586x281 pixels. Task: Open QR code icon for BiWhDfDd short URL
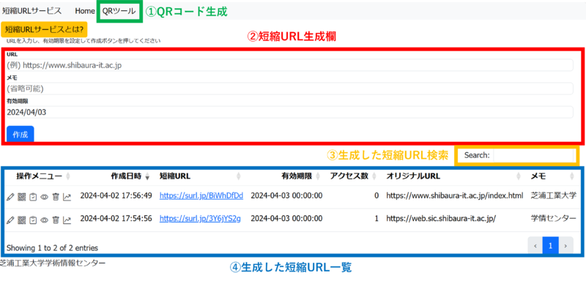pyautogui.click(x=21, y=197)
